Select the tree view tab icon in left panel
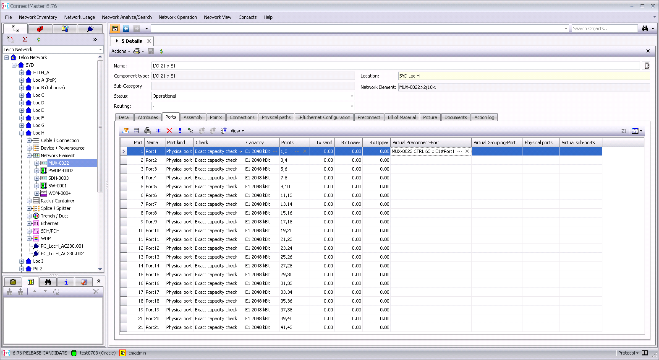 16,28
